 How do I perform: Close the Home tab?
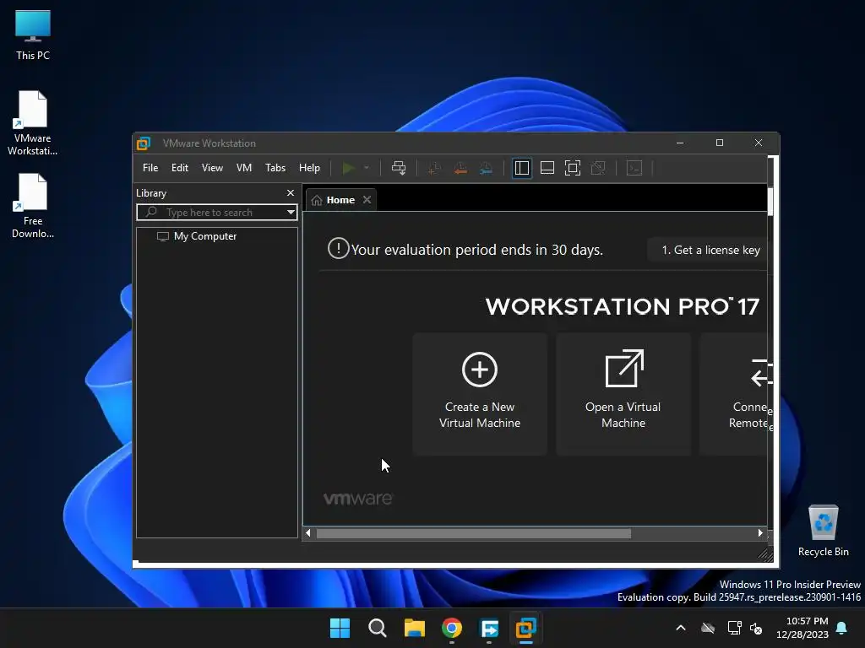(x=367, y=200)
